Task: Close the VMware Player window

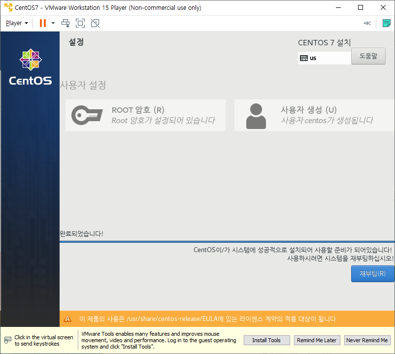Action: [x=383, y=7]
